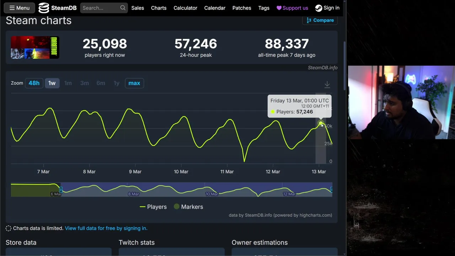Click the 7 Mar axis label
The image size is (455, 256).
(43, 171)
